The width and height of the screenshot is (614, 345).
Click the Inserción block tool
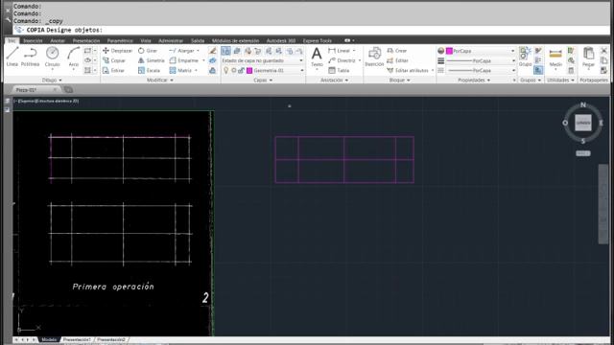point(375,57)
